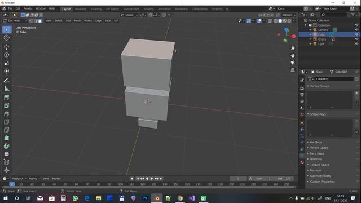Open the Edit Mode dropdown

15,21
